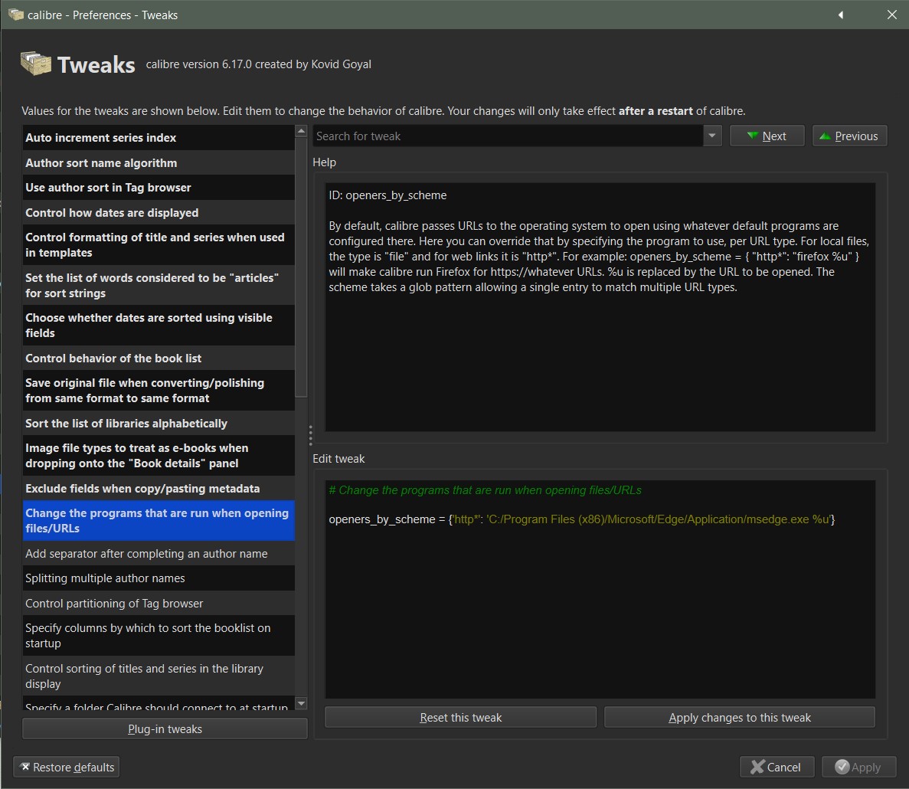The width and height of the screenshot is (909, 789).
Task: Click the Apply button
Action: pos(858,767)
